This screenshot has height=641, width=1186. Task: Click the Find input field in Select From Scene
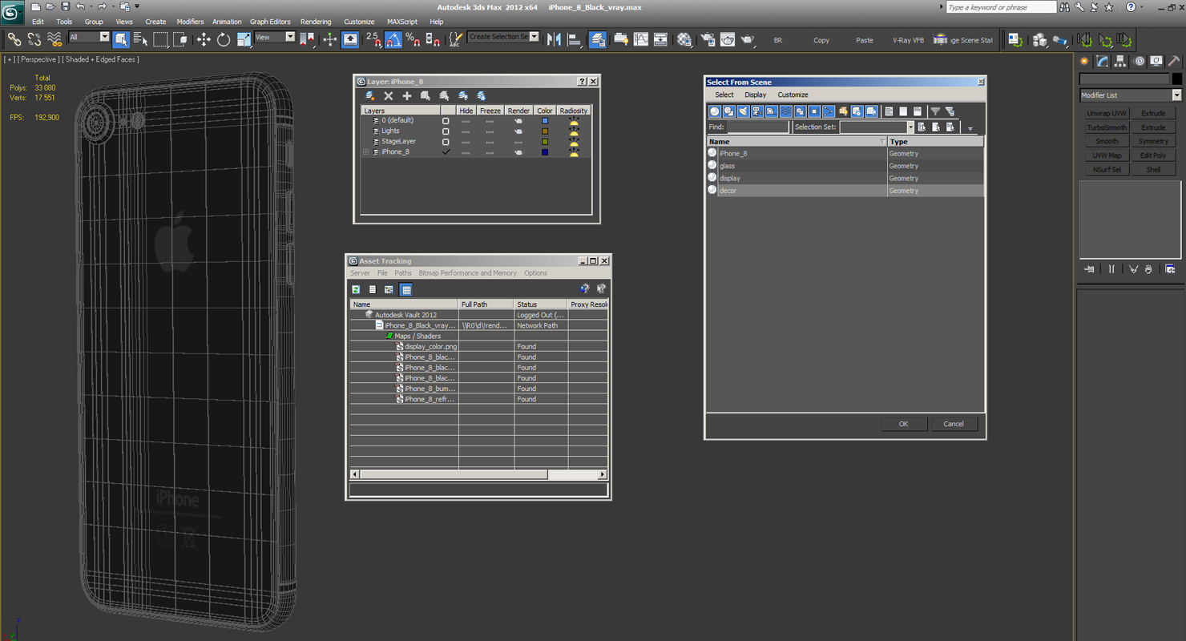pyautogui.click(x=758, y=127)
